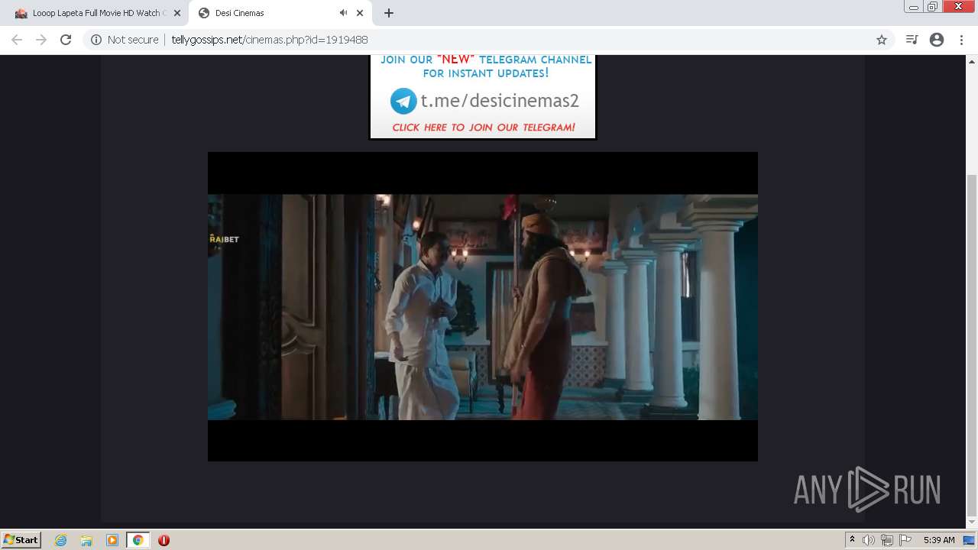Open the network tray icon
This screenshot has width=978, height=550.
point(887,540)
